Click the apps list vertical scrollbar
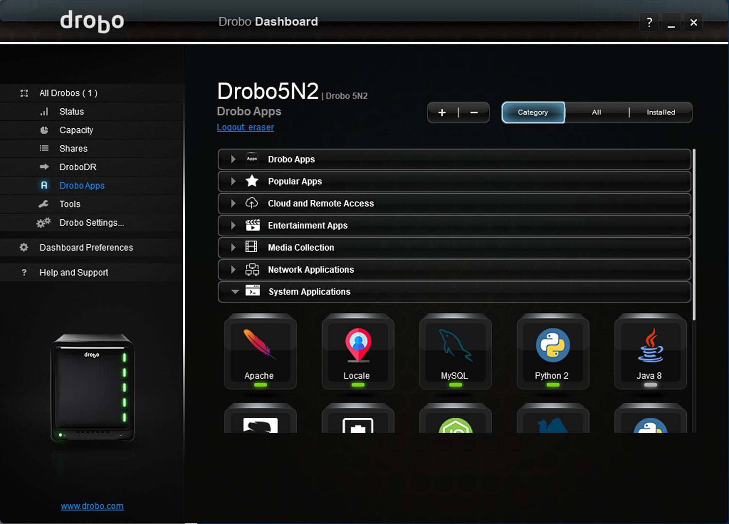Screen dimensions: 729x524 [x=694, y=235]
